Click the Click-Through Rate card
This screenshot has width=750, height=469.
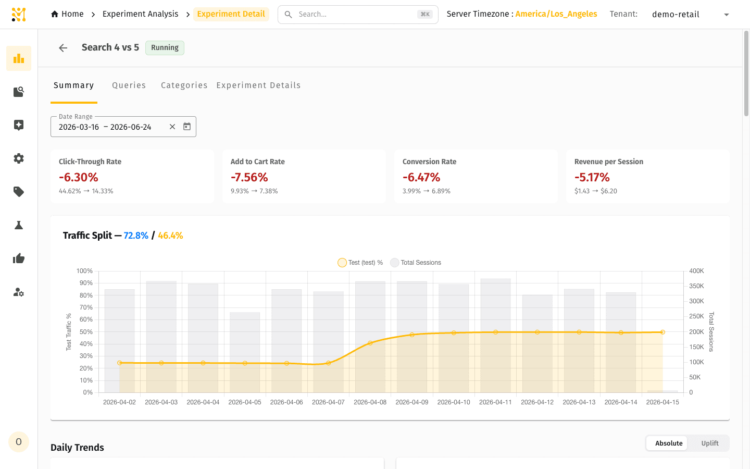click(132, 176)
